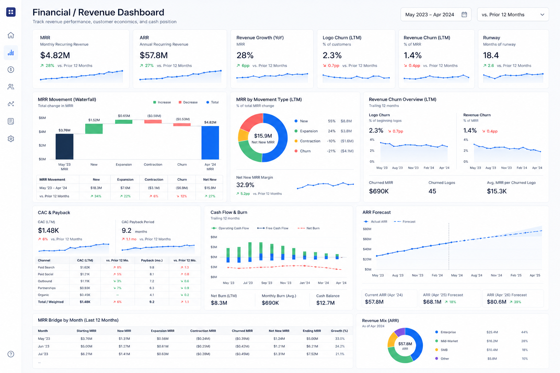560x373 pixels.
Task: Select the Paid Search channel row
Action: click(x=118, y=267)
